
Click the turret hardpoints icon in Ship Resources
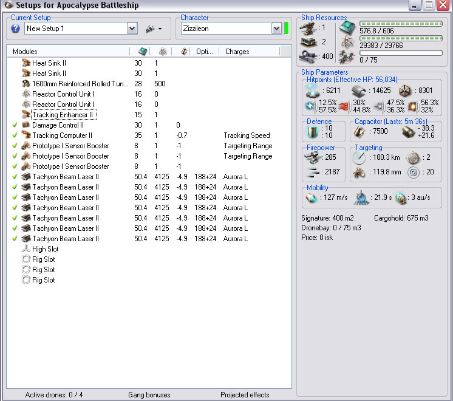pyautogui.click(x=308, y=29)
